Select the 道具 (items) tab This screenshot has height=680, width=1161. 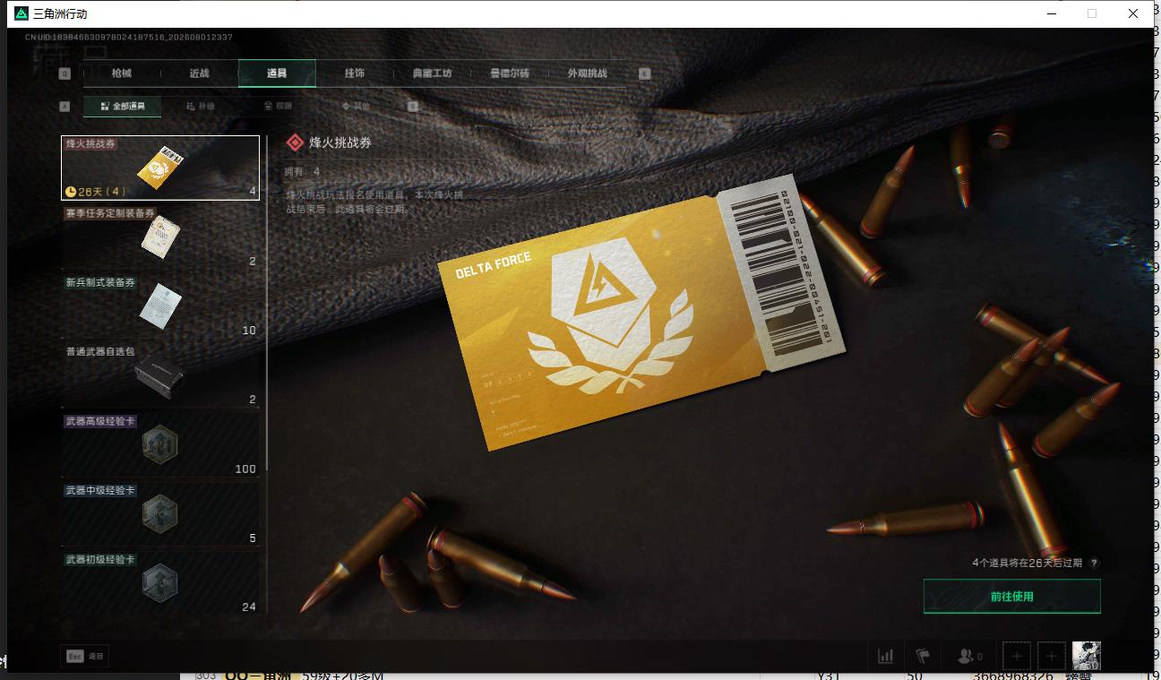click(277, 73)
